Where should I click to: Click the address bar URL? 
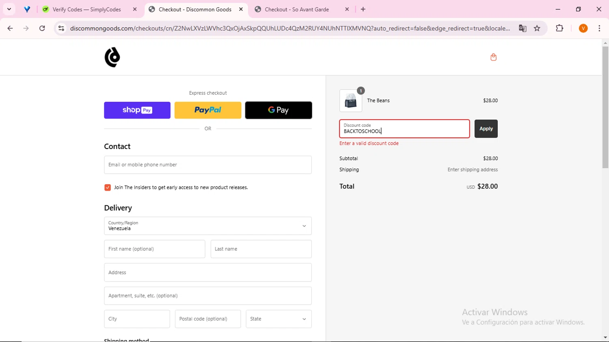coord(290,28)
